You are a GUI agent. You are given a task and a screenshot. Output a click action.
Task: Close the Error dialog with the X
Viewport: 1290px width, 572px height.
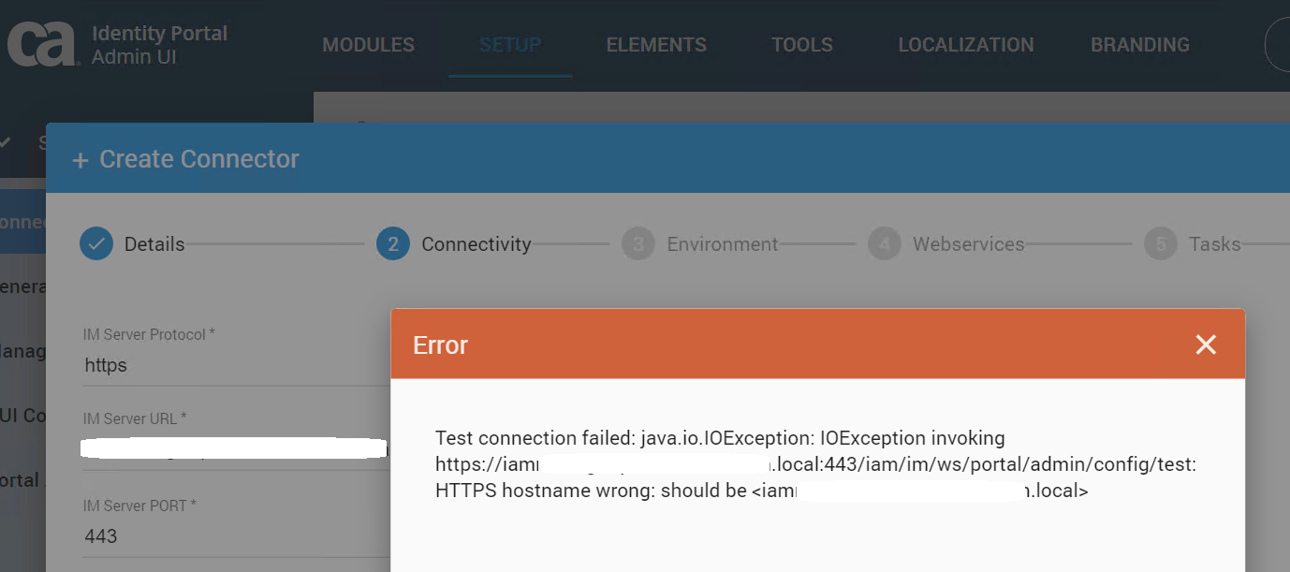(x=1206, y=345)
